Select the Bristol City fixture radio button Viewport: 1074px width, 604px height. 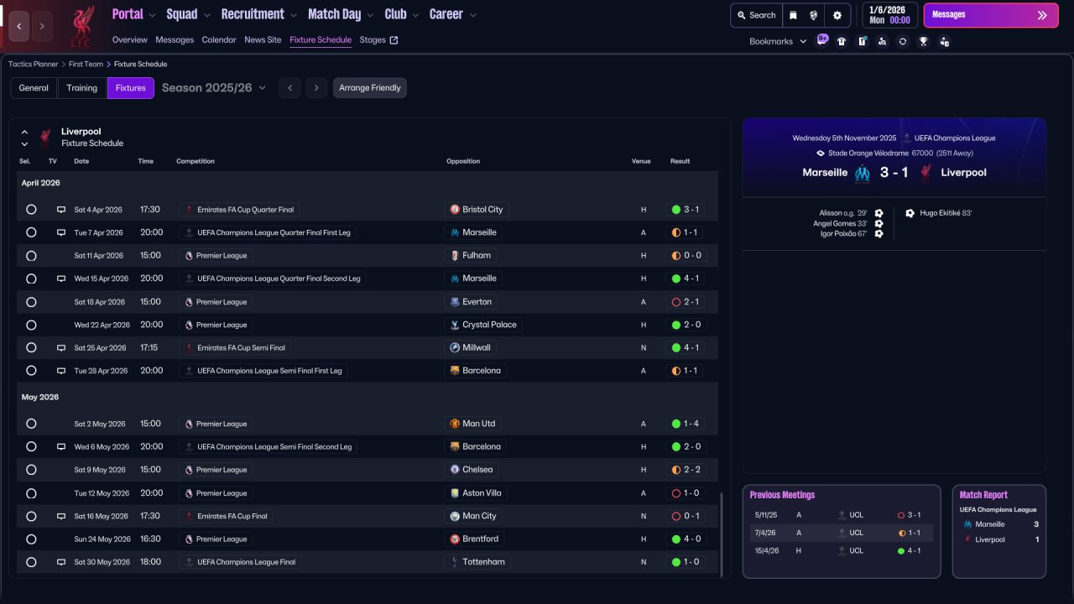pyautogui.click(x=31, y=210)
